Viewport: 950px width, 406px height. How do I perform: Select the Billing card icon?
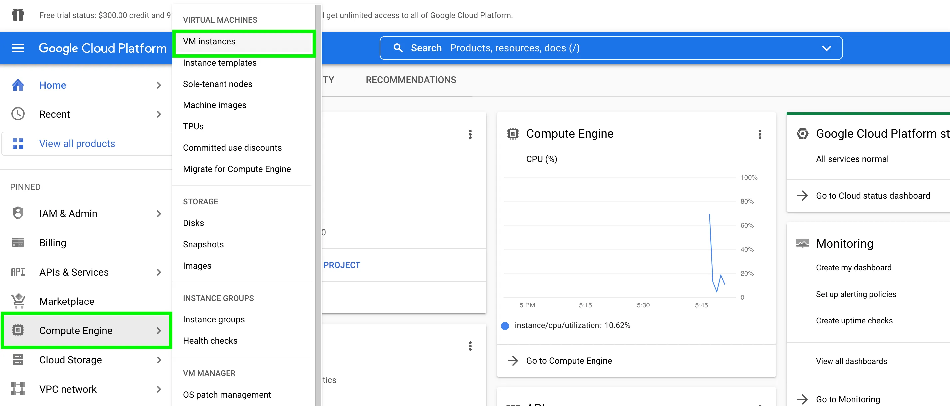pyautogui.click(x=17, y=242)
